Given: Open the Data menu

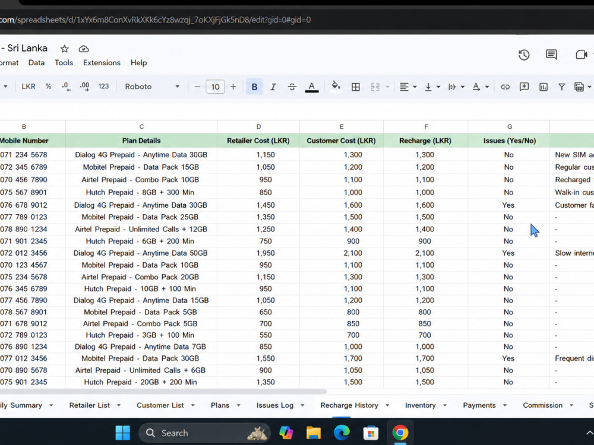Looking at the screenshot, I should point(36,63).
